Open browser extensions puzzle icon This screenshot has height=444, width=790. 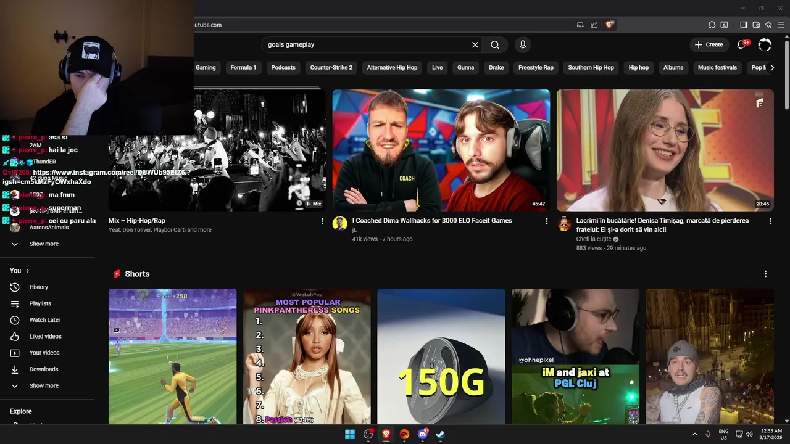coord(712,25)
